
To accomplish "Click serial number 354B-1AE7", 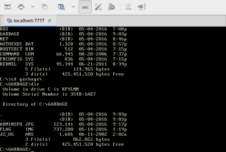I will pyautogui.click(x=83, y=94).
